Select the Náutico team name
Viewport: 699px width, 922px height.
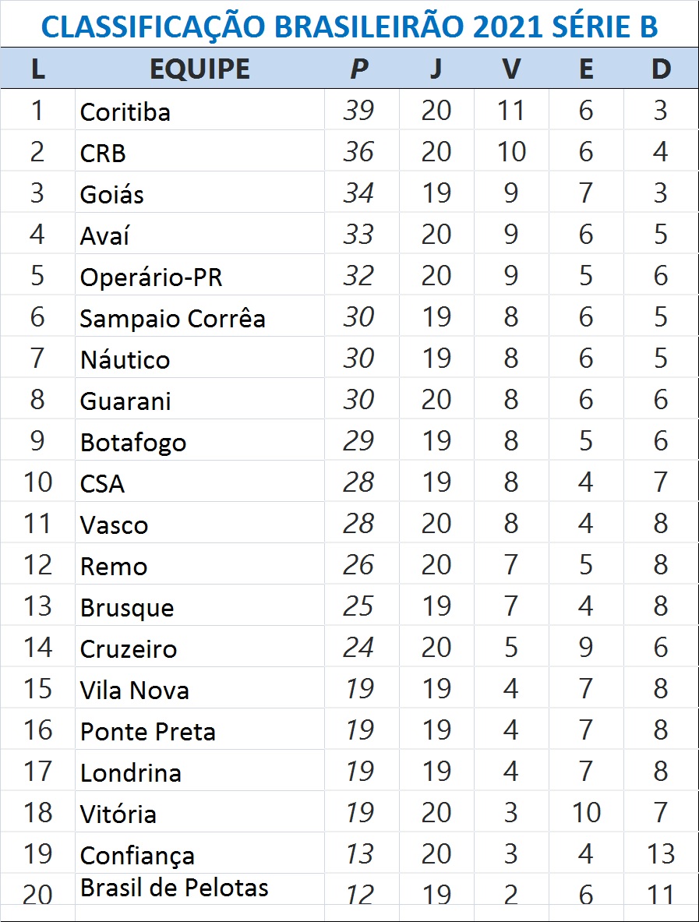point(125,359)
